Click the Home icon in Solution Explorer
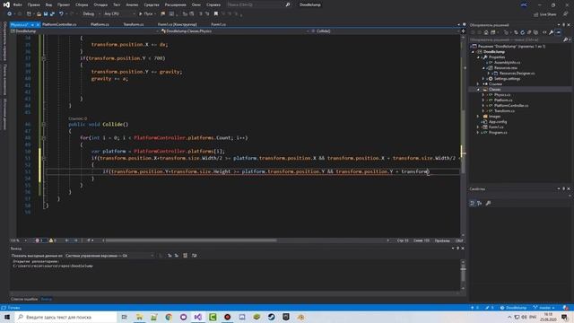The image size is (574, 323). click(486, 32)
